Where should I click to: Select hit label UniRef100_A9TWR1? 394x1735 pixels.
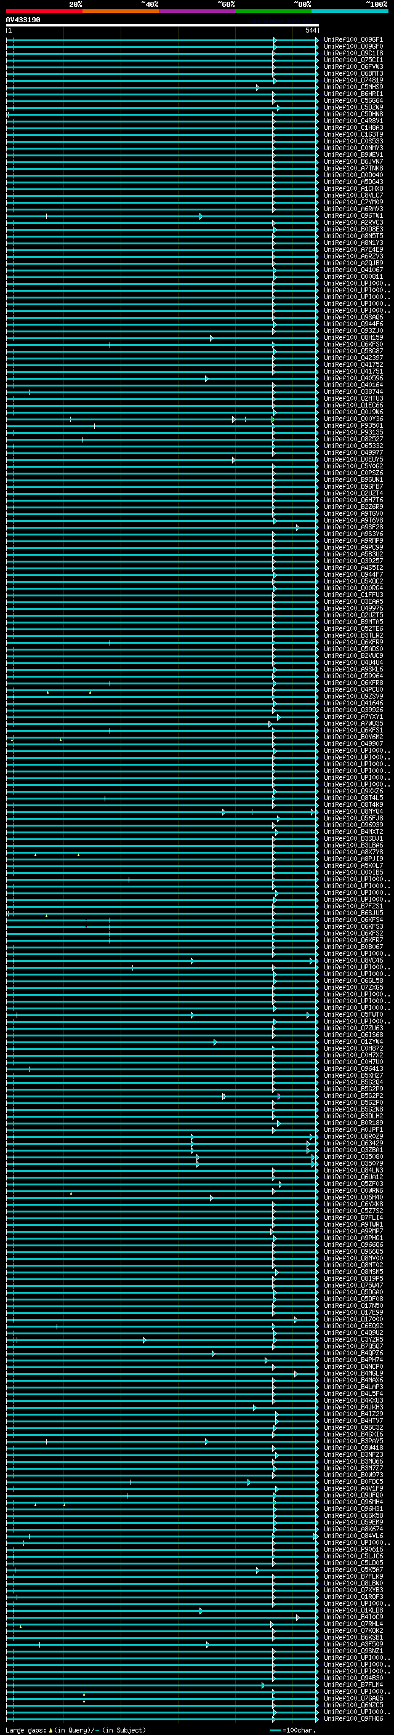[353, 1224]
